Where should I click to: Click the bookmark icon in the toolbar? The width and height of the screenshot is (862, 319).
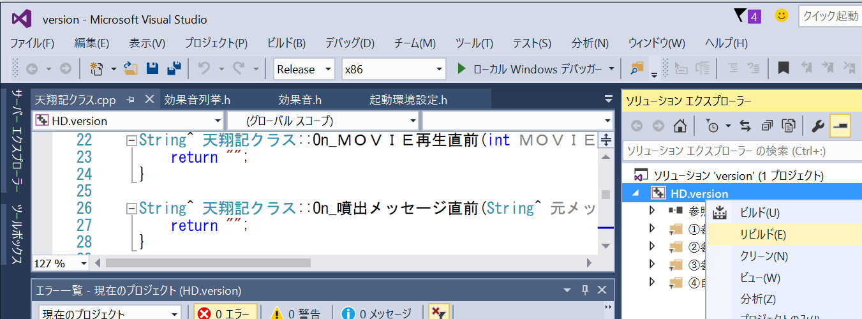point(783,68)
